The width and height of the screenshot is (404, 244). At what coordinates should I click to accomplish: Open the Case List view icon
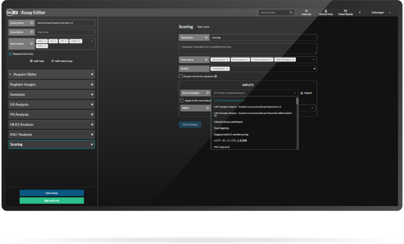306,11
